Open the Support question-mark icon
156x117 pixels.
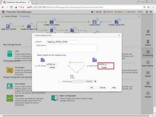(148, 93)
